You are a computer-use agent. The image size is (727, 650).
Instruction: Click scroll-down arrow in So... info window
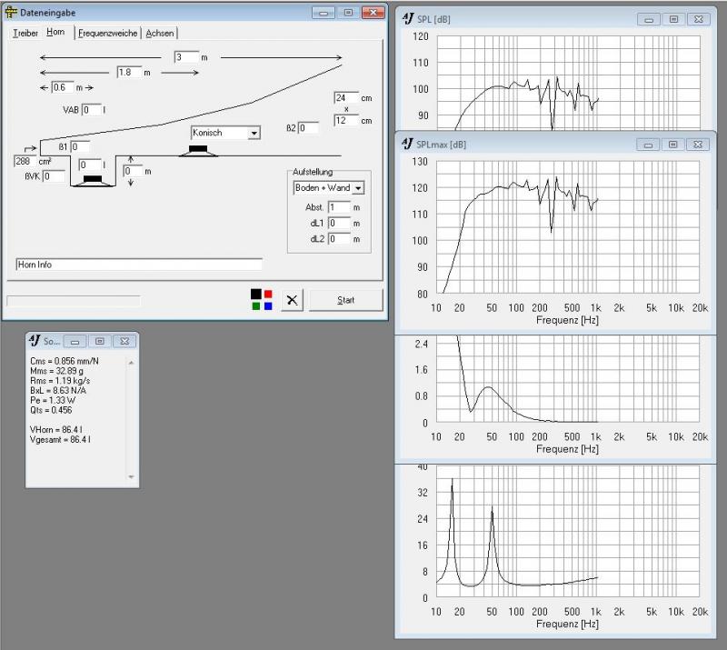[x=131, y=477]
